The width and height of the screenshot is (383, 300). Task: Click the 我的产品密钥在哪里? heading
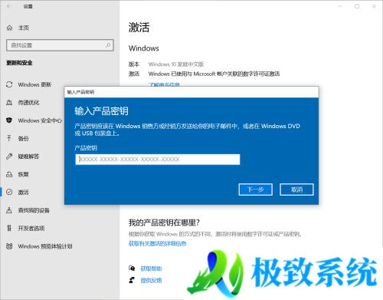pyautogui.click(x=164, y=223)
